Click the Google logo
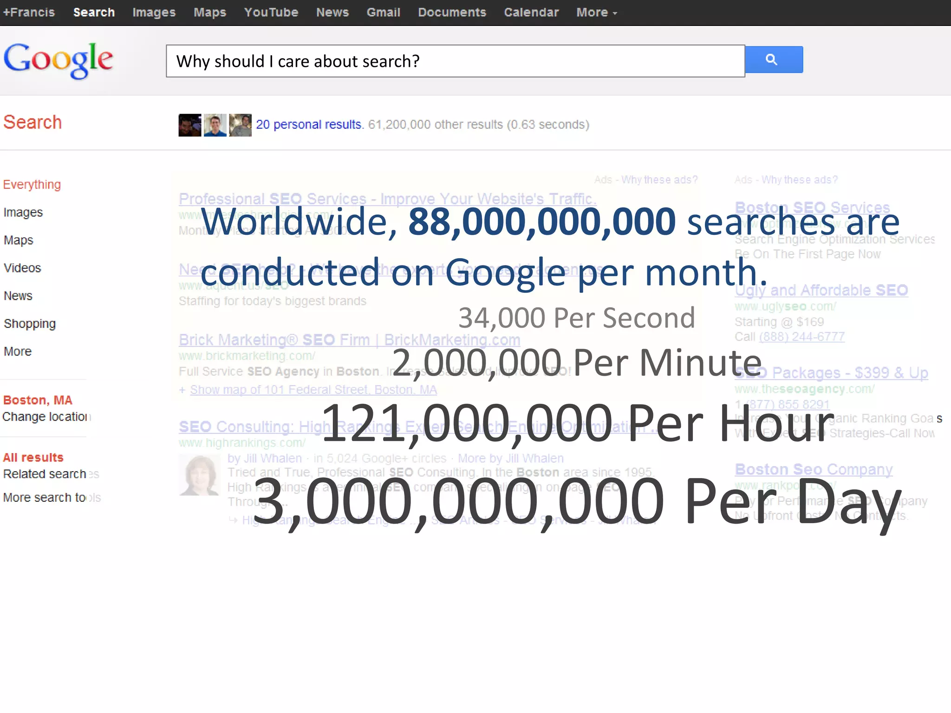This screenshot has height=713, width=951. pyautogui.click(x=59, y=60)
